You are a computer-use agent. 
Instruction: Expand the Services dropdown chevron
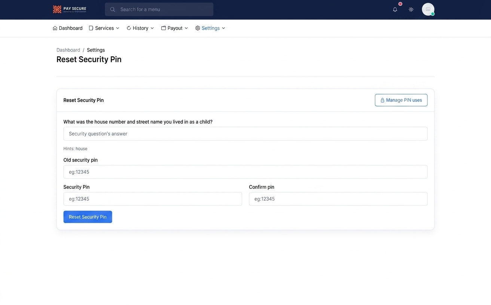tap(118, 28)
